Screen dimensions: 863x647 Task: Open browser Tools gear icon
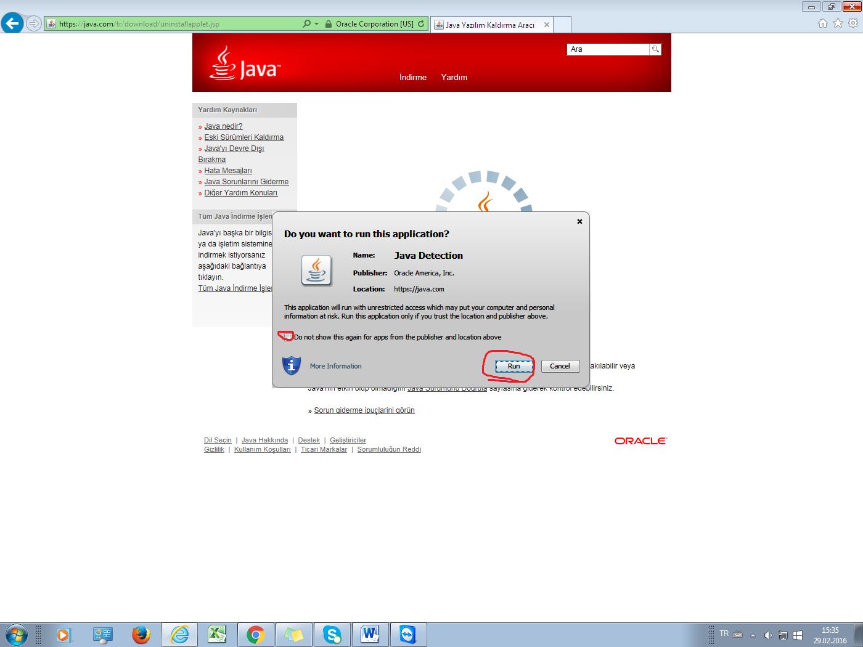pyautogui.click(x=853, y=23)
